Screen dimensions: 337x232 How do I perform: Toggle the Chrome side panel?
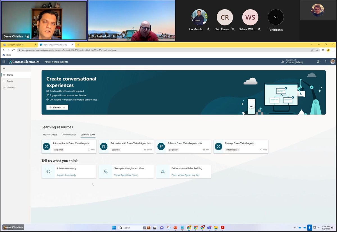323,50
